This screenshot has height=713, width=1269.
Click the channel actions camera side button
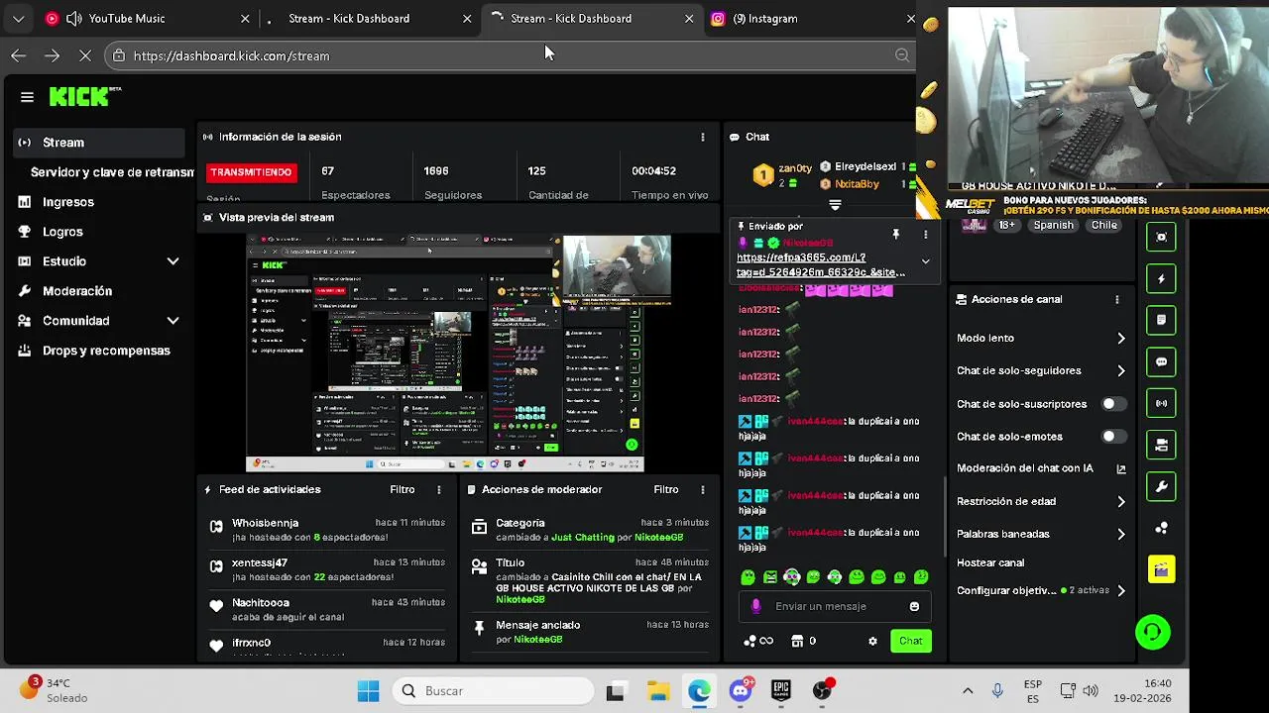pyautogui.click(x=1162, y=446)
